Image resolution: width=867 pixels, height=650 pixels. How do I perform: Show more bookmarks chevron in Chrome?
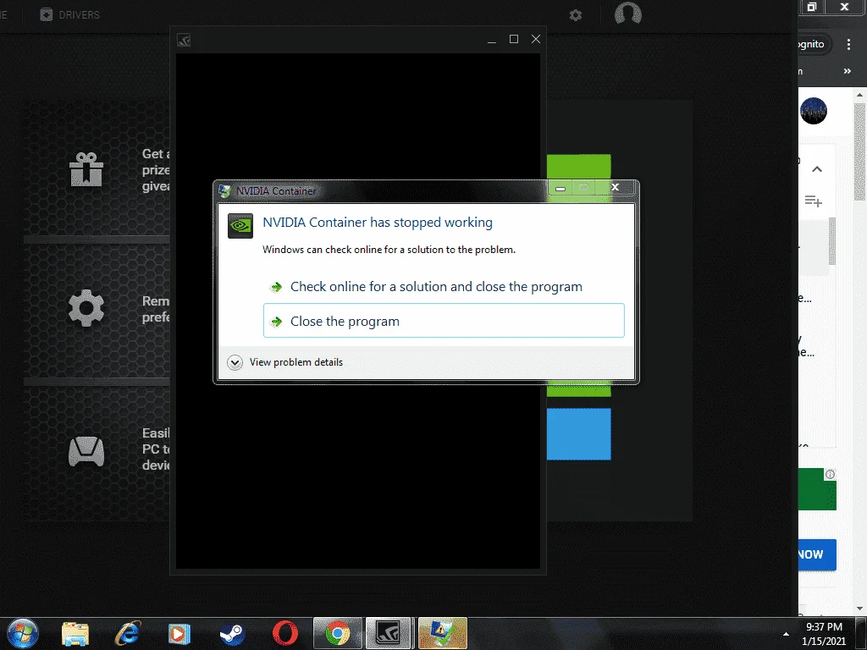click(847, 71)
